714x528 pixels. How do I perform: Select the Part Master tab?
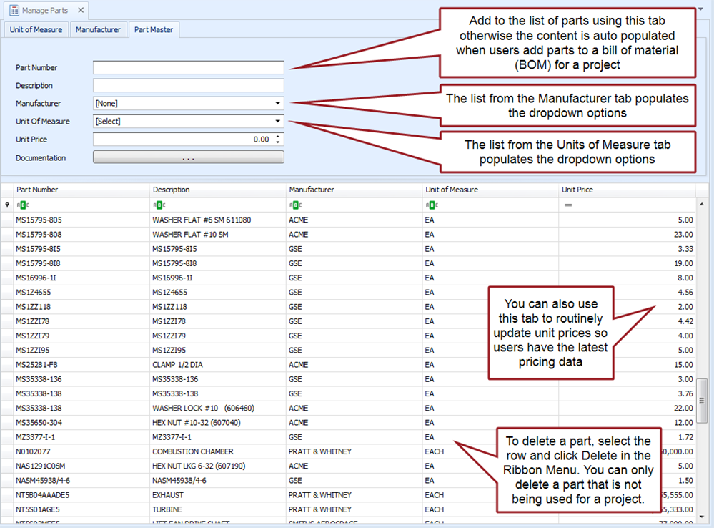(x=154, y=30)
